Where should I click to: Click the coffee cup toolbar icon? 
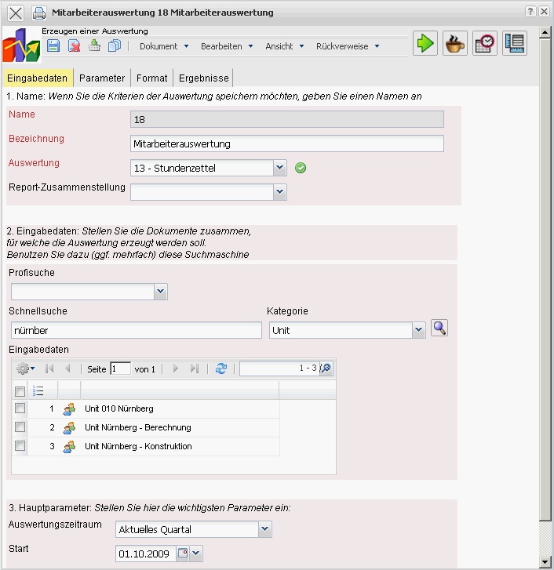455,43
